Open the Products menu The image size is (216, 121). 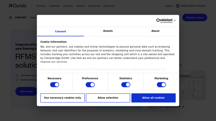coord(41,6)
